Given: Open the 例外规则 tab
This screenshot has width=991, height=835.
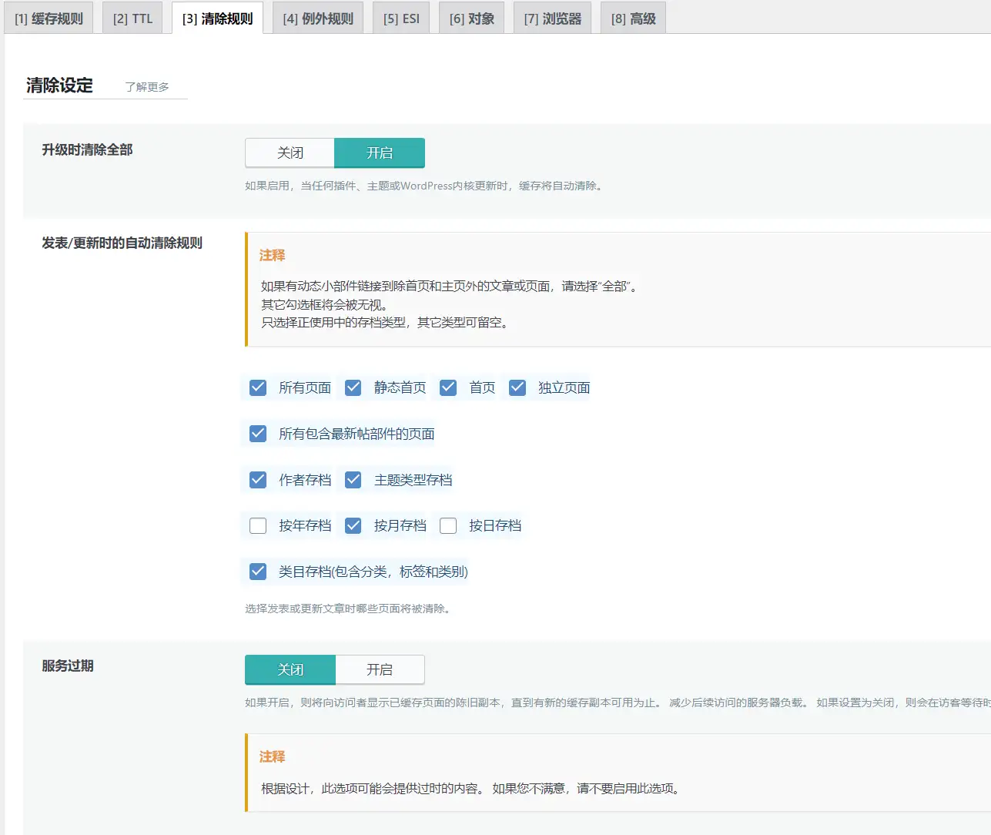Looking at the screenshot, I should point(317,18).
